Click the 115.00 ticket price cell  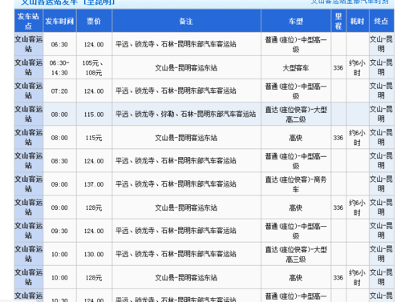pyautogui.click(x=94, y=115)
